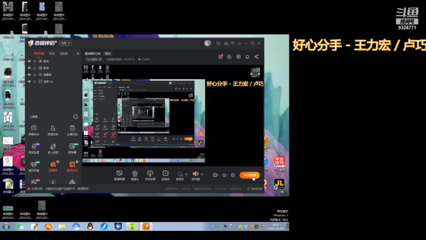This screenshot has width=426, height=240.
Task: Click the notification bell icon
Action: pyautogui.click(x=247, y=57)
